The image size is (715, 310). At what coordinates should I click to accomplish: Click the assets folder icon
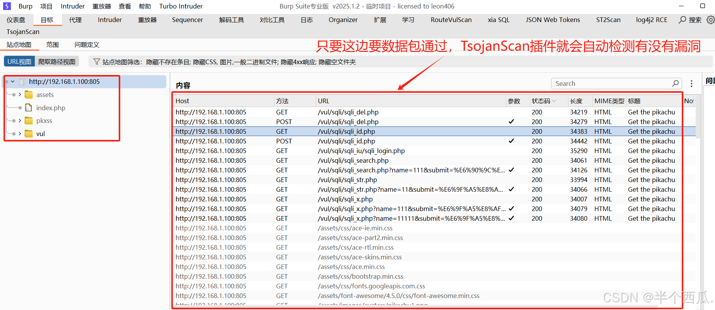tap(29, 95)
